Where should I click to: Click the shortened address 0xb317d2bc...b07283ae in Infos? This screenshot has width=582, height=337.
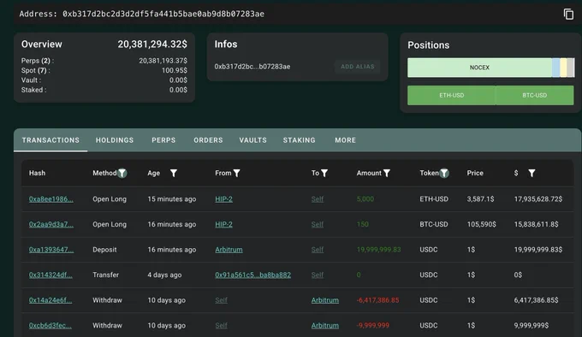click(252, 67)
